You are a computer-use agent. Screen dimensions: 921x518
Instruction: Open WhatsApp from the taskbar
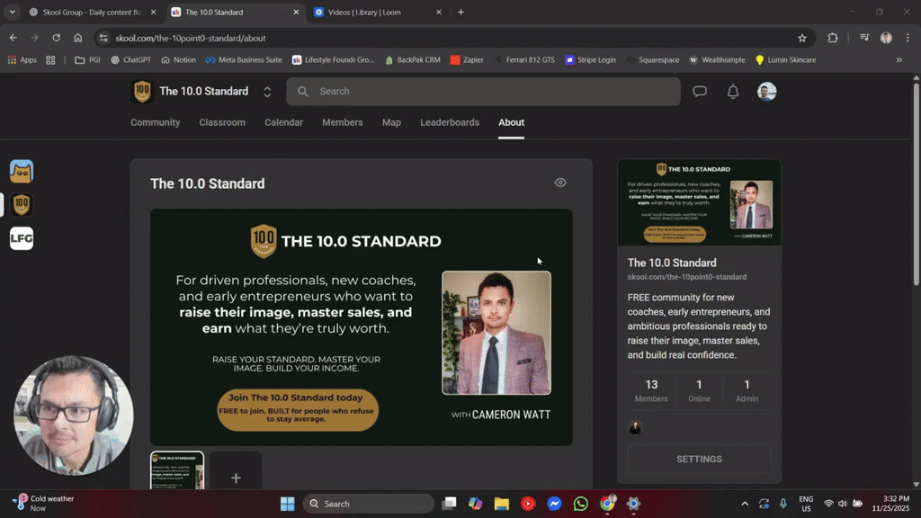tap(581, 504)
